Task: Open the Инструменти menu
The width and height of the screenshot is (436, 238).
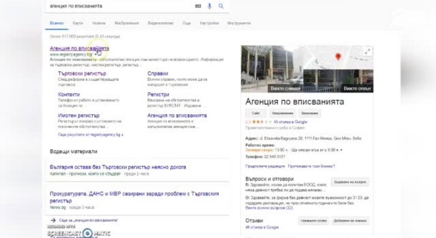Action: point(239,23)
